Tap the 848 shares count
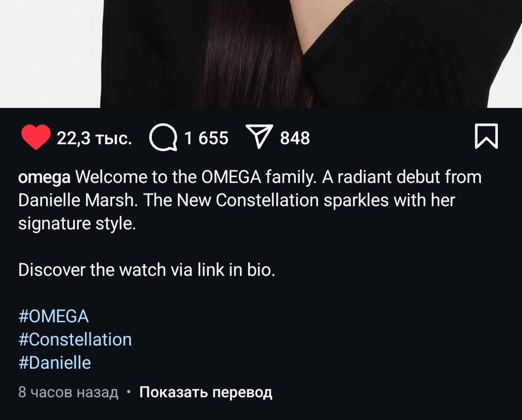 295,138
